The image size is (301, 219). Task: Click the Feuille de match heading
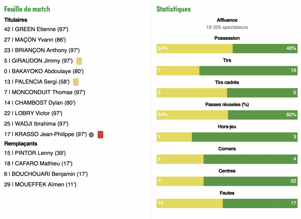(x=27, y=9)
